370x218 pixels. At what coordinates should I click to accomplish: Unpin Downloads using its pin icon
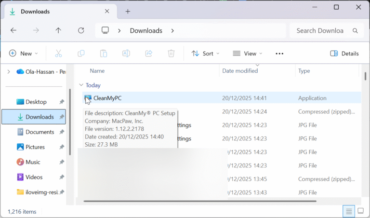tap(62, 117)
